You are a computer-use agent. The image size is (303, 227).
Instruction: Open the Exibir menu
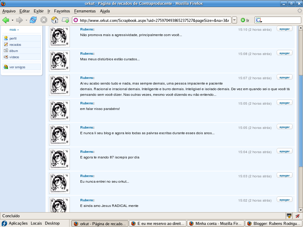pyautogui.click(x=39, y=11)
